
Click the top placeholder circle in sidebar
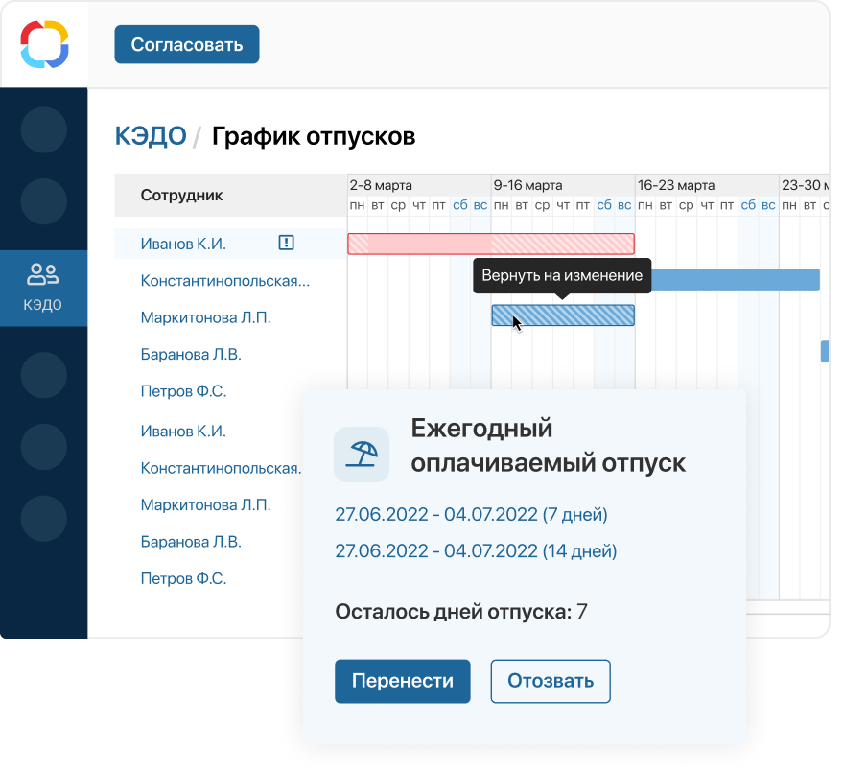coord(43,130)
